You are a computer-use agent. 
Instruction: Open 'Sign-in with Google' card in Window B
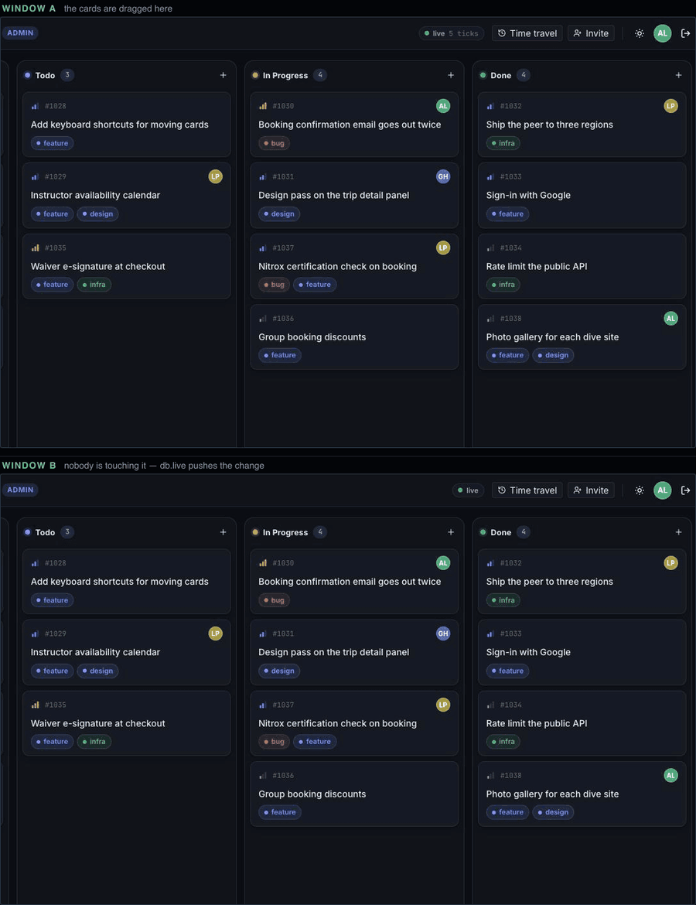tap(582, 653)
